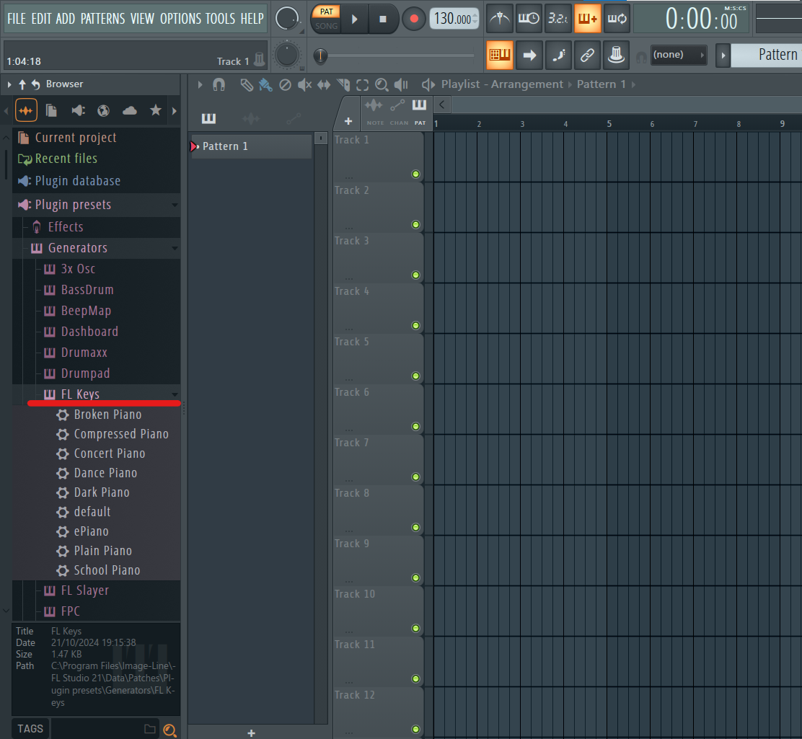Image resolution: width=802 pixels, height=739 pixels.
Task: Open the PATTERNS menu
Action: tap(103, 19)
